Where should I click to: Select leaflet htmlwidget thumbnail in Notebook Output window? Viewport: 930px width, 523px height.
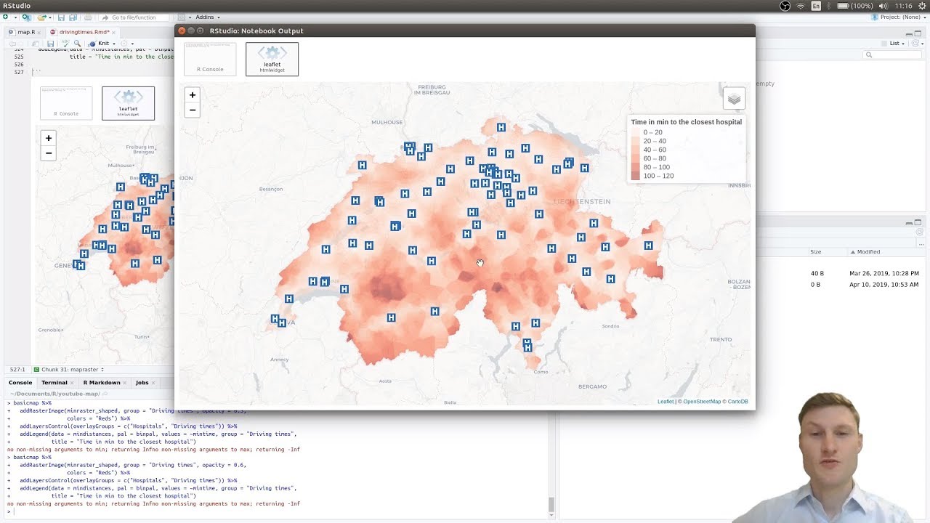[272, 59]
